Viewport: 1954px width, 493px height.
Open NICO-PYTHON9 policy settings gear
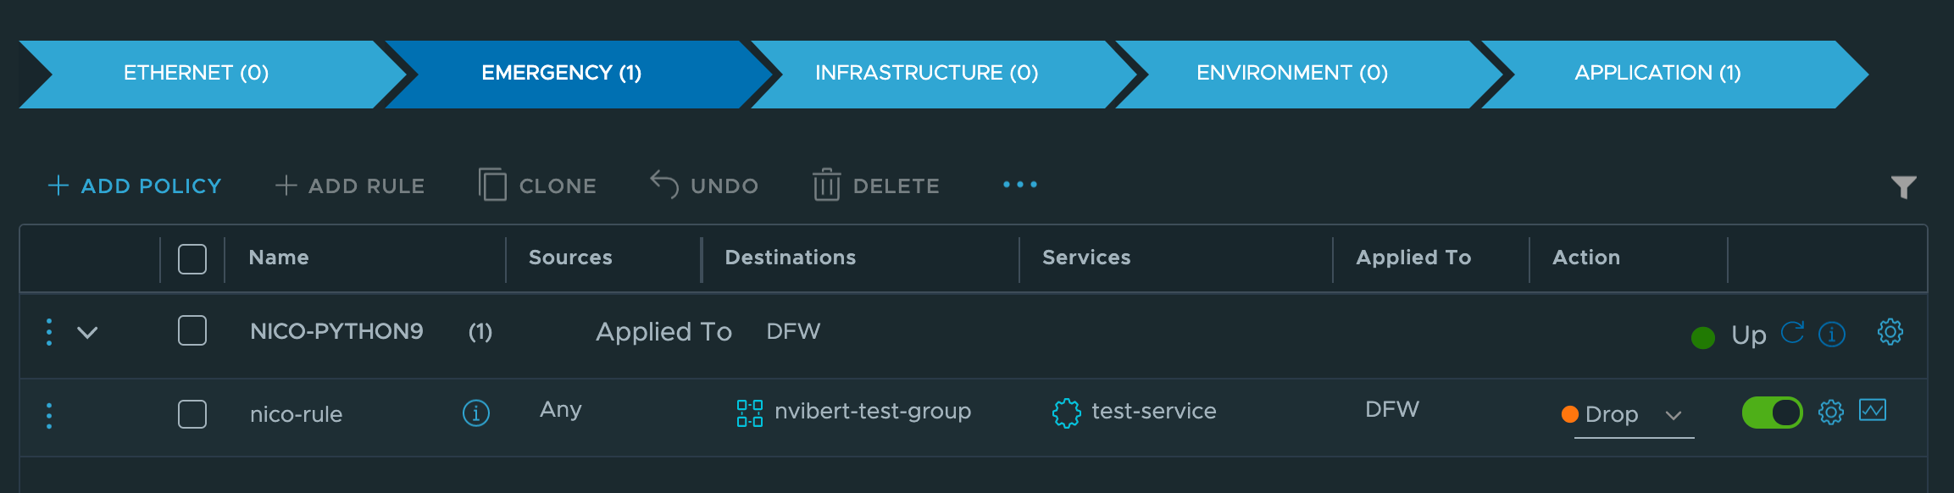1890,332
